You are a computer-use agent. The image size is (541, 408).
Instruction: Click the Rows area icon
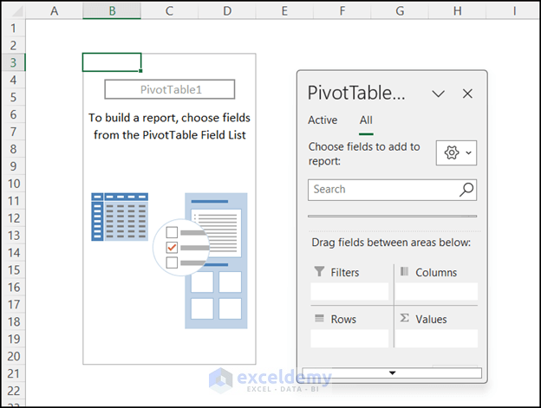(x=320, y=319)
